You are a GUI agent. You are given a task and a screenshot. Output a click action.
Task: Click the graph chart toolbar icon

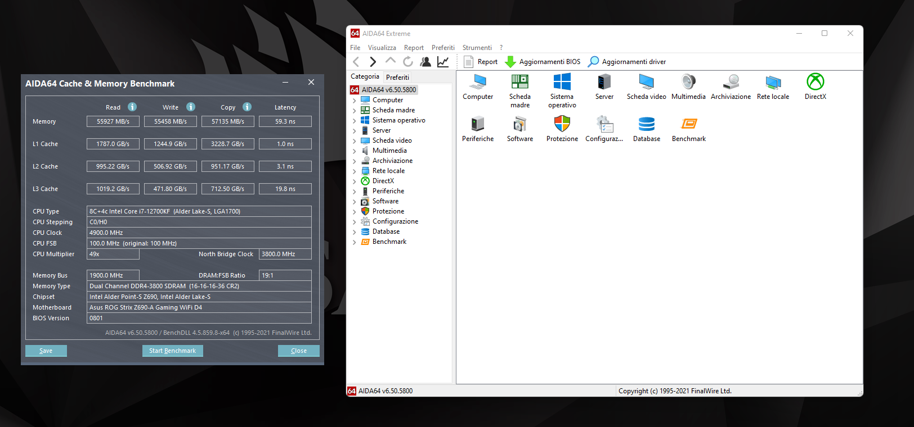pos(443,62)
